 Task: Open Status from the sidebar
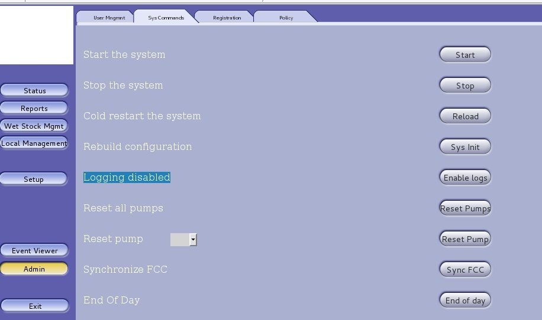coord(34,90)
